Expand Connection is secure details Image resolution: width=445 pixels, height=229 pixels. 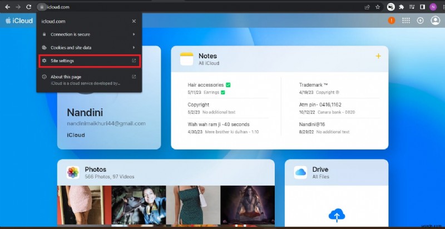[x=133, y=34]
